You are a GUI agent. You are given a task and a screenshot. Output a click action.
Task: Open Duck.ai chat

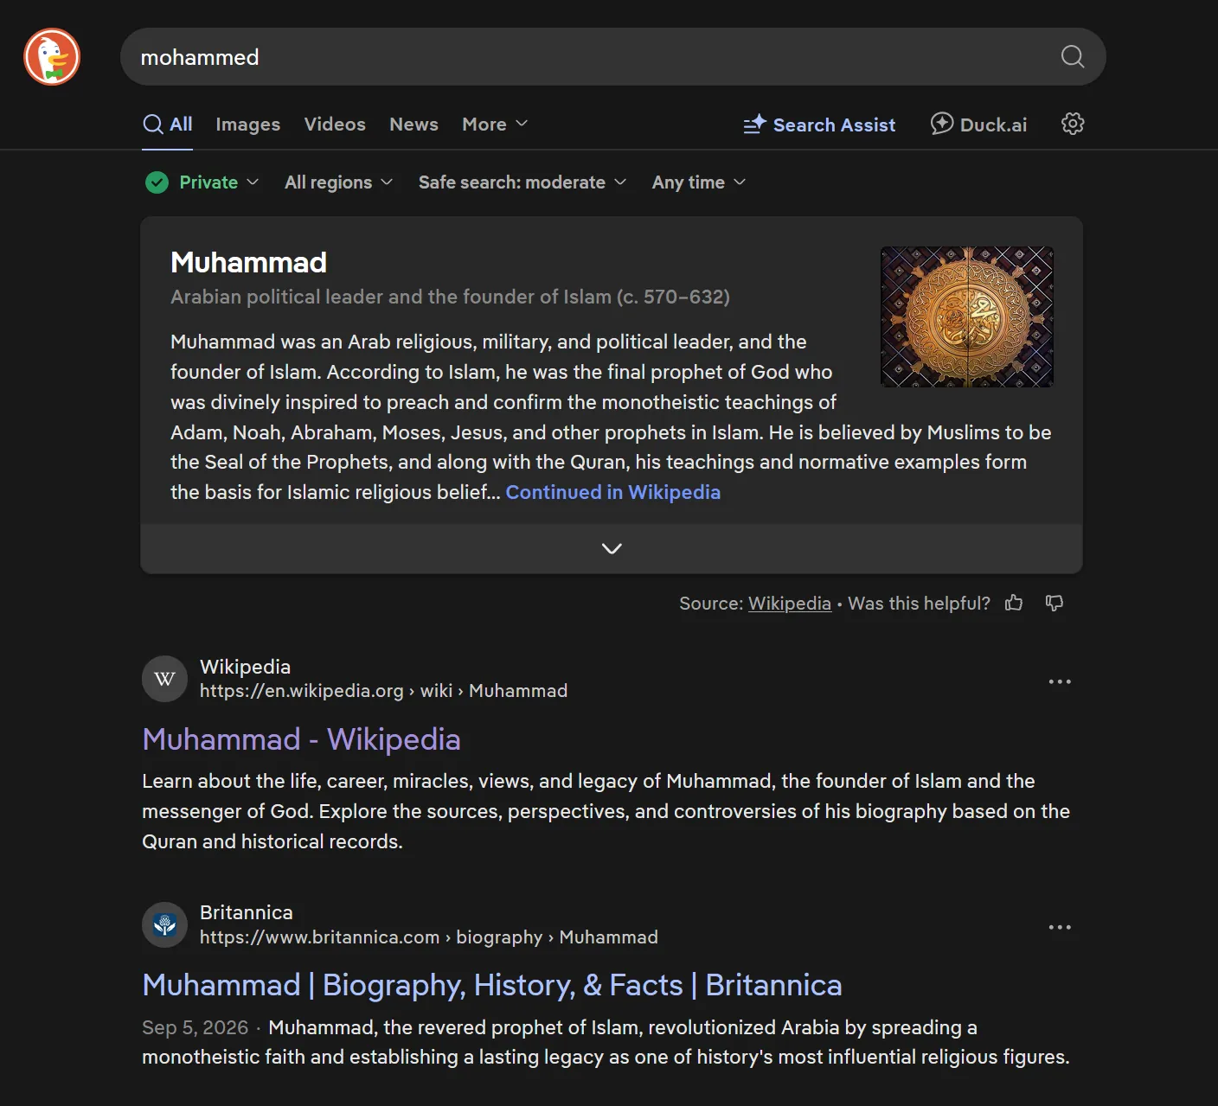(x=978, y=125)
